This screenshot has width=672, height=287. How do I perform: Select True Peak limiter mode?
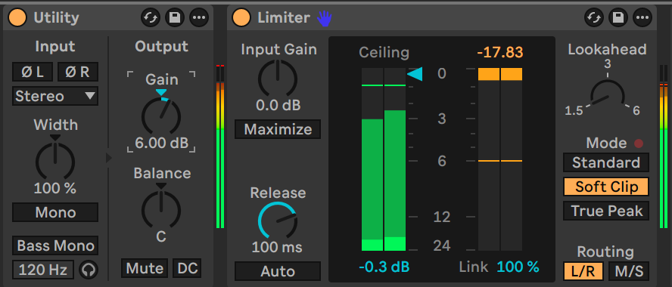pos(606,211)
